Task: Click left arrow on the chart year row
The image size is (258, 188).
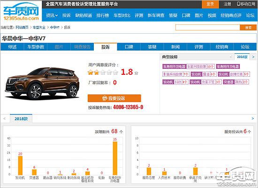Action: pos(4,118)
